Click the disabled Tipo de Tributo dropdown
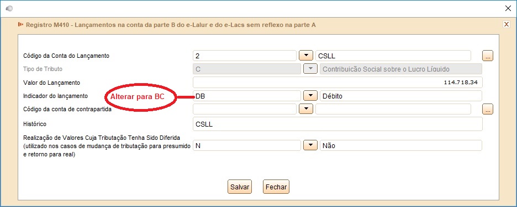Image resolution: width=517 pixels, height=207 pixels. 310,69
